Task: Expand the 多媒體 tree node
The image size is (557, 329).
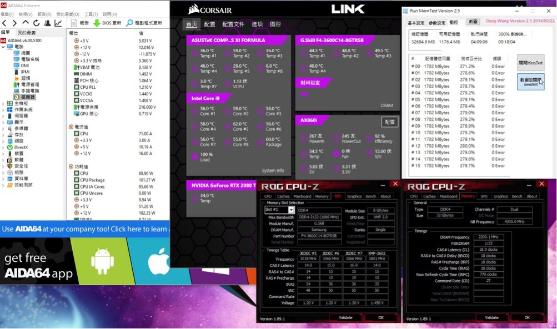Action: coord(3,129)
